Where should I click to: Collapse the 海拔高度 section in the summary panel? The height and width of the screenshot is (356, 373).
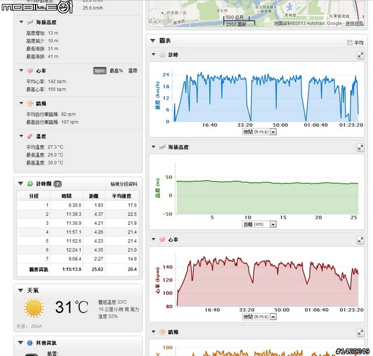click(21, 22)
